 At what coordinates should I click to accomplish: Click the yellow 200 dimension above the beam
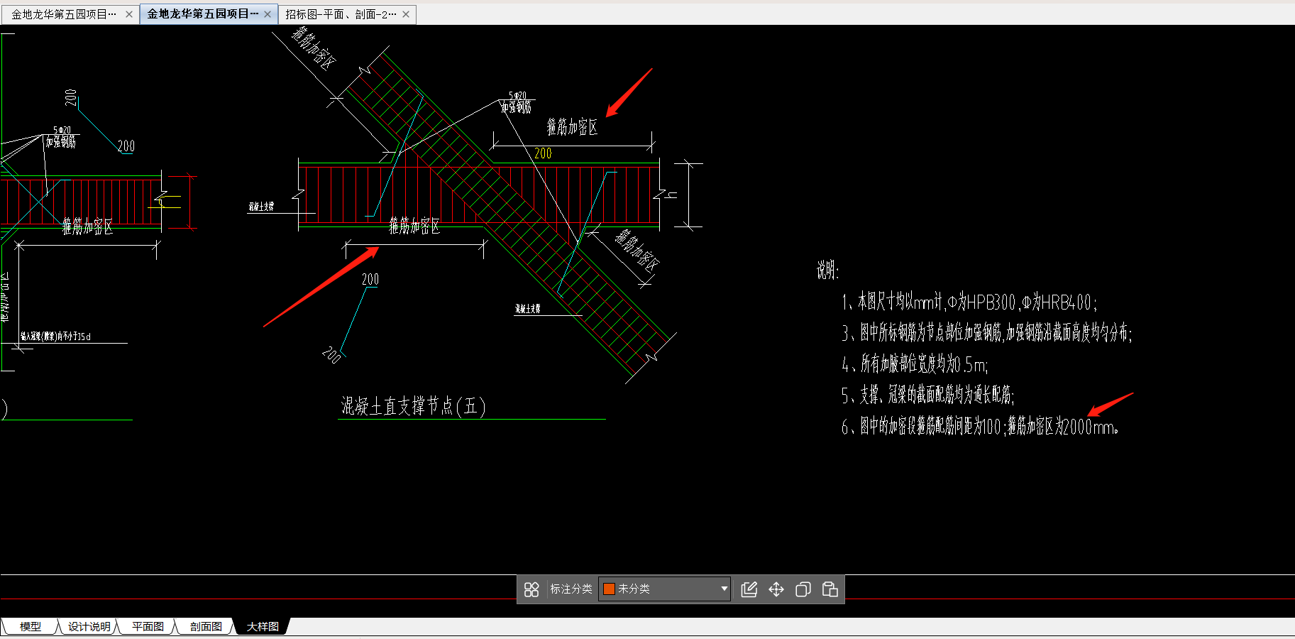pyautogui.click(x=543, y=153)
